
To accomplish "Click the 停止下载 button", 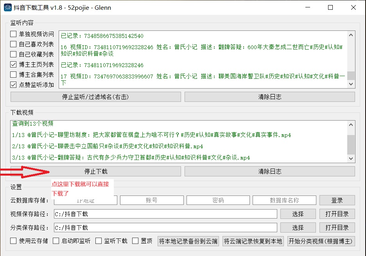I will click(x=96, y=171).
